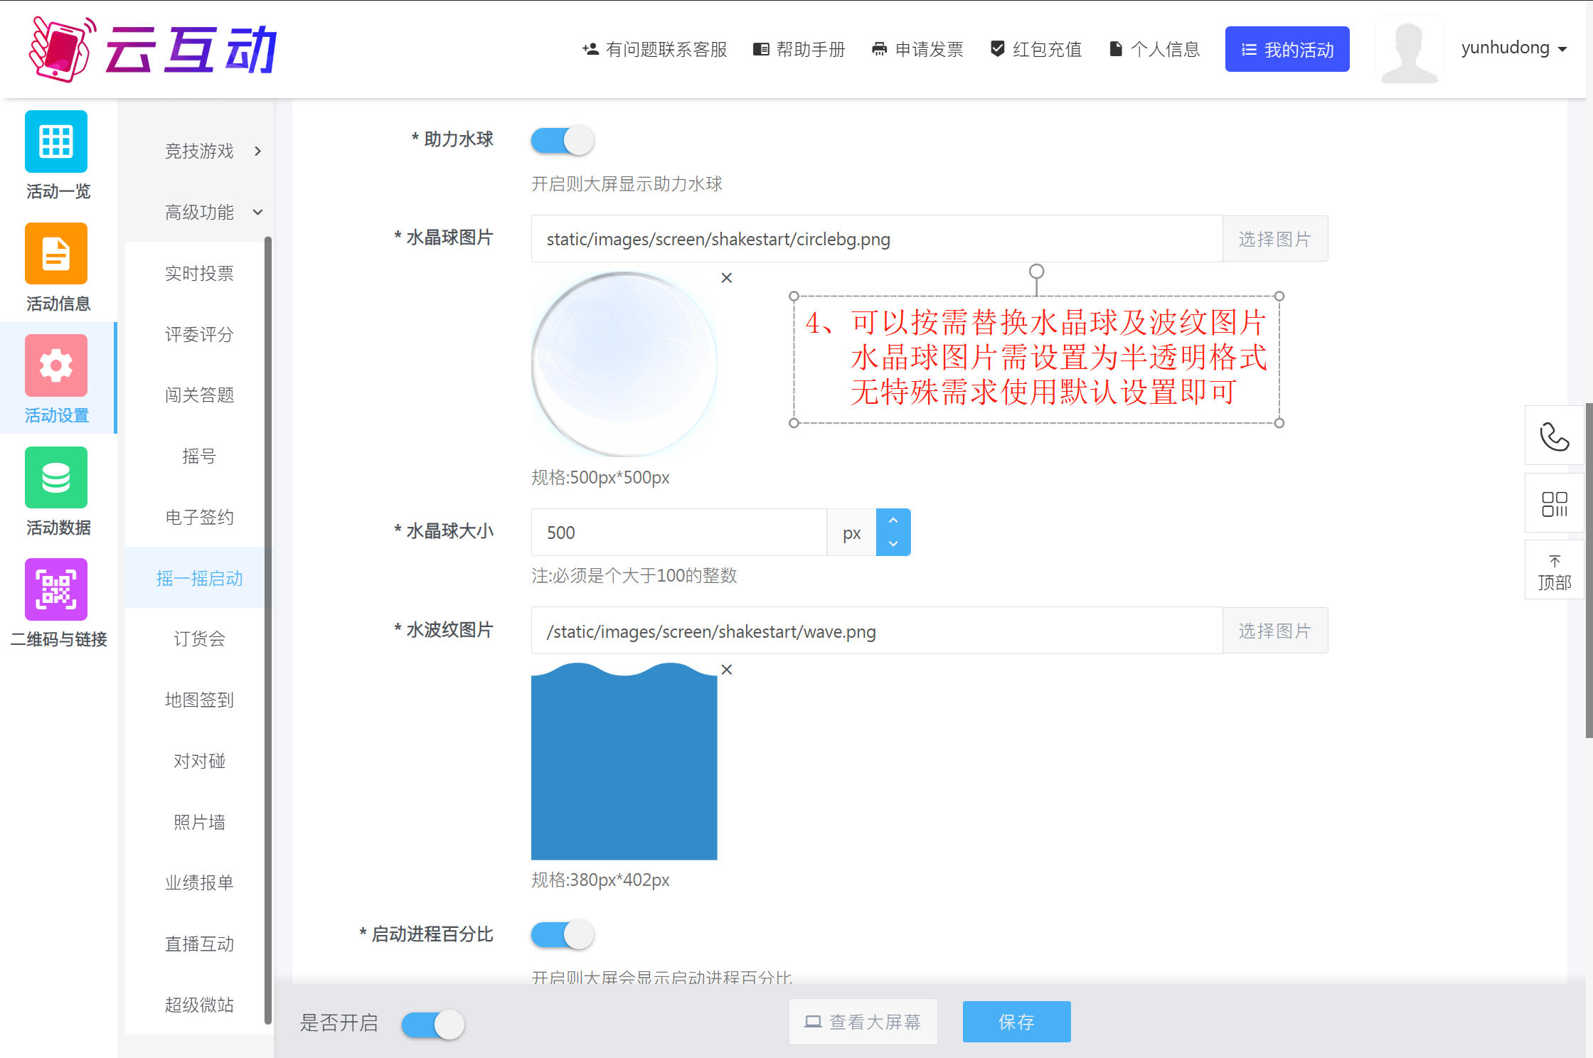Image resolution: width=1593 pixels, height=1058 pixels.
Task: Open the yunhudong user dropdown
Action: point(1513,48)
